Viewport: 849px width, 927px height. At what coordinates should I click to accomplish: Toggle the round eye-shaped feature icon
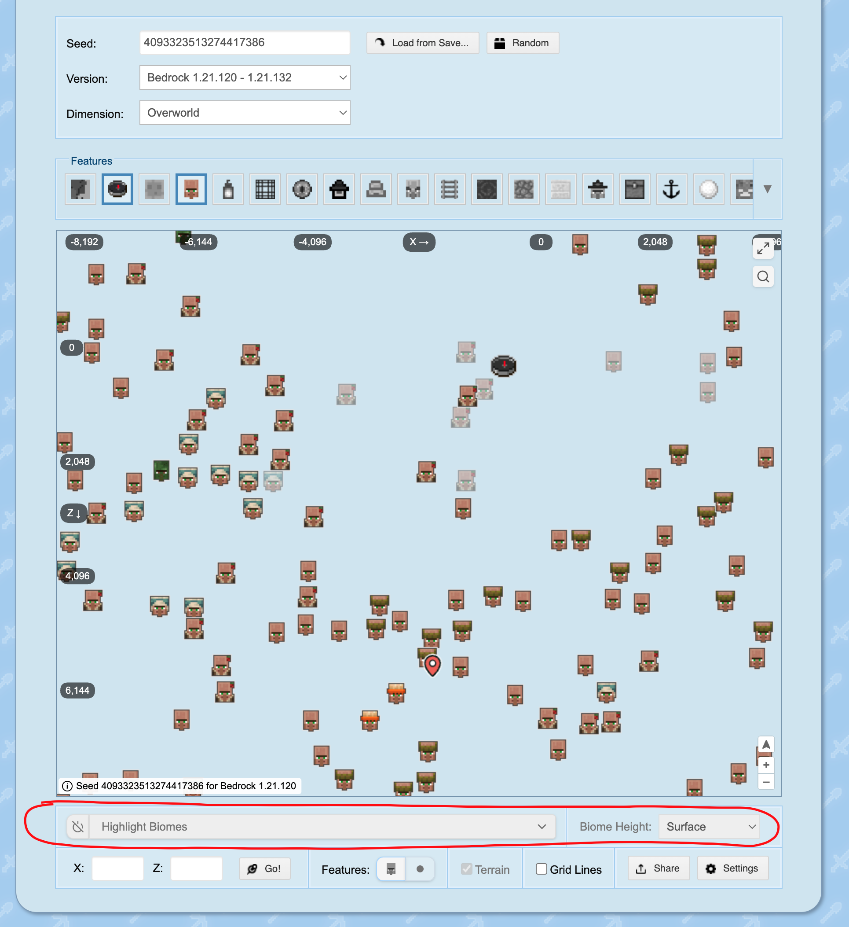(x=302, y=189)
